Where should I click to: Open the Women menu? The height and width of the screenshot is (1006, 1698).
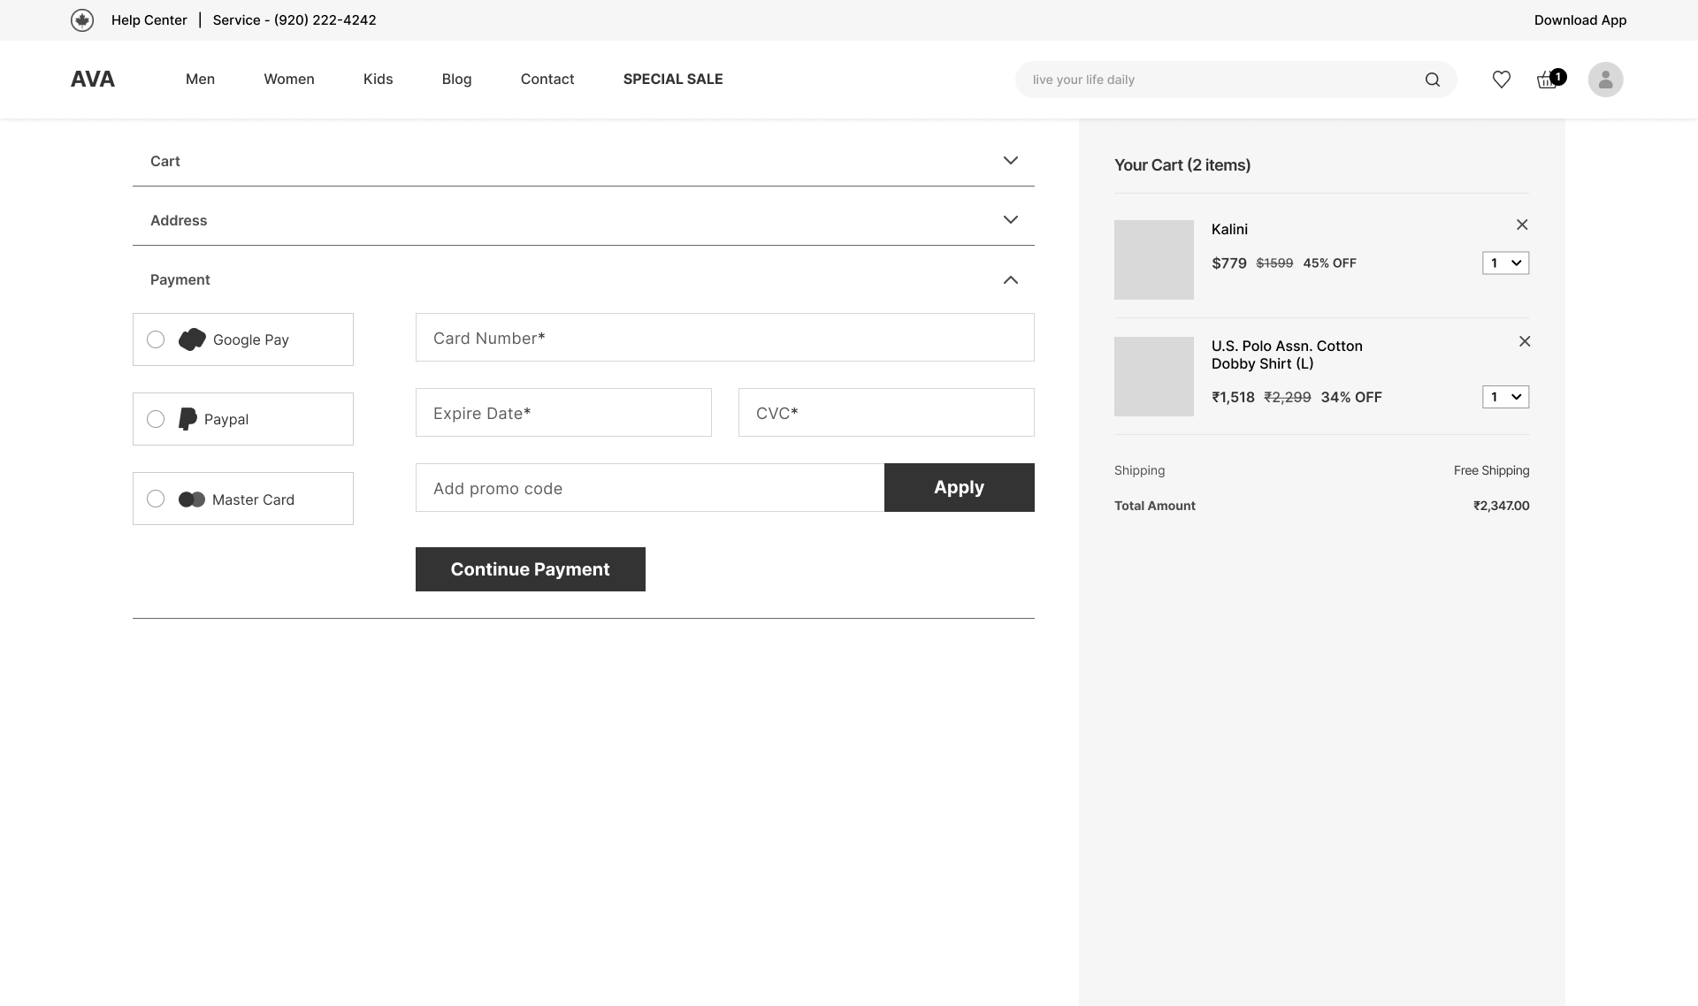[x=289, y=79]
